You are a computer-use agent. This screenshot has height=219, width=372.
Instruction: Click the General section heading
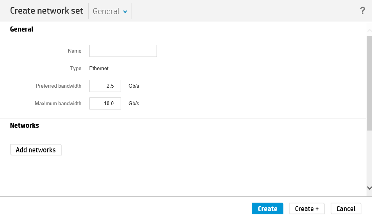[x=21, y=29]
